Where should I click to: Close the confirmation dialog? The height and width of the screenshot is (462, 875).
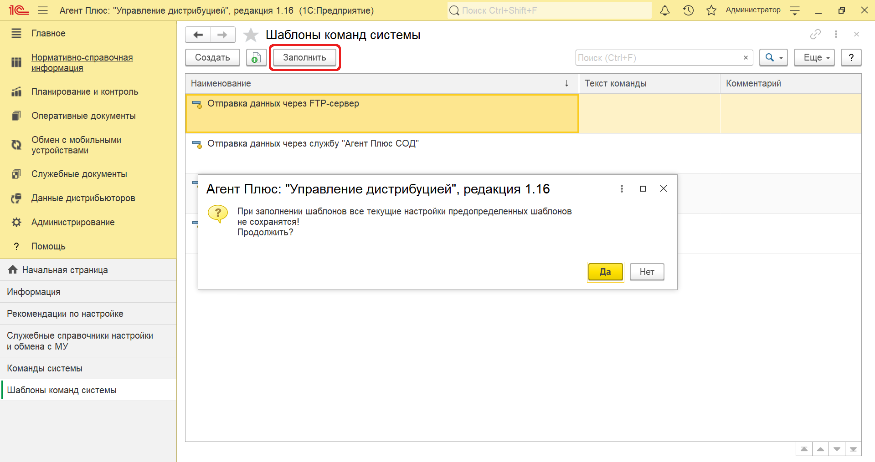pos(664,188)
